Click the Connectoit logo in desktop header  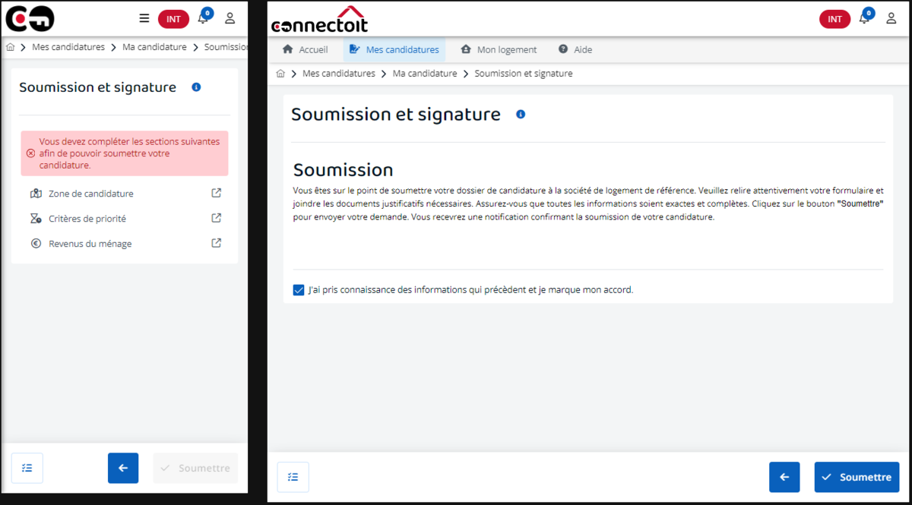(319, 20)
